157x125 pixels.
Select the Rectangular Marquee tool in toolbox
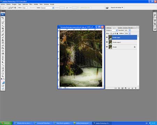pos(3,20)
